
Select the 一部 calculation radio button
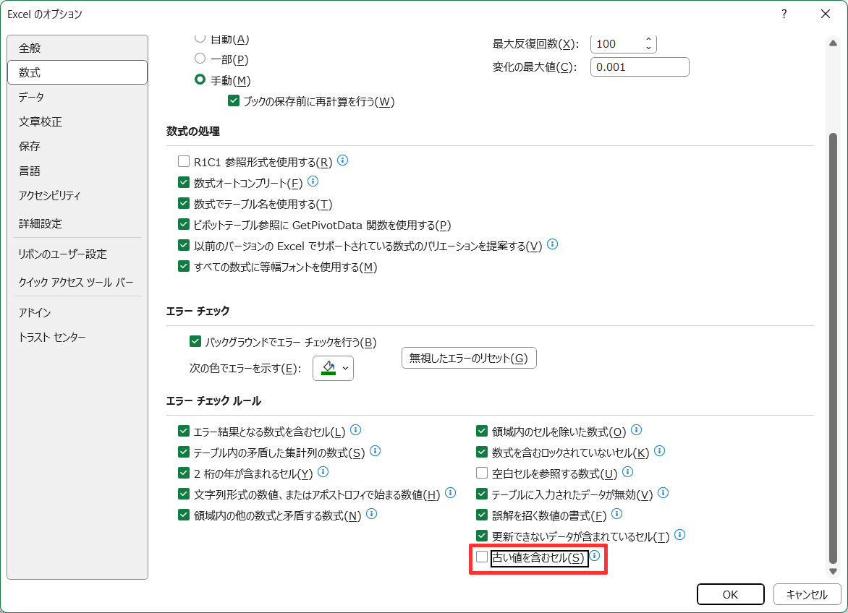(x=200, y=59)
